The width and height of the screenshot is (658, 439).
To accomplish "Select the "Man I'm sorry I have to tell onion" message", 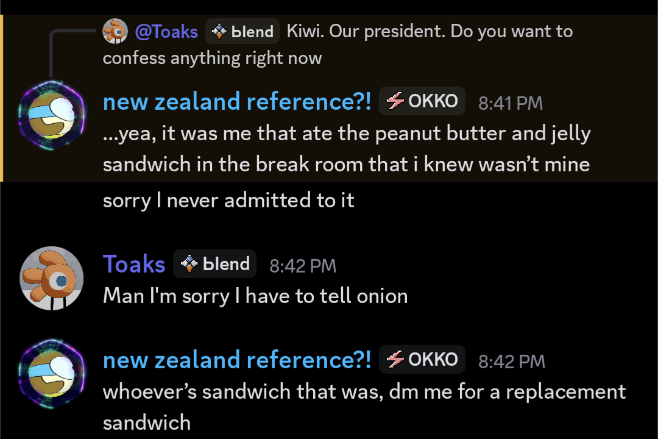I will coord(255,296).
